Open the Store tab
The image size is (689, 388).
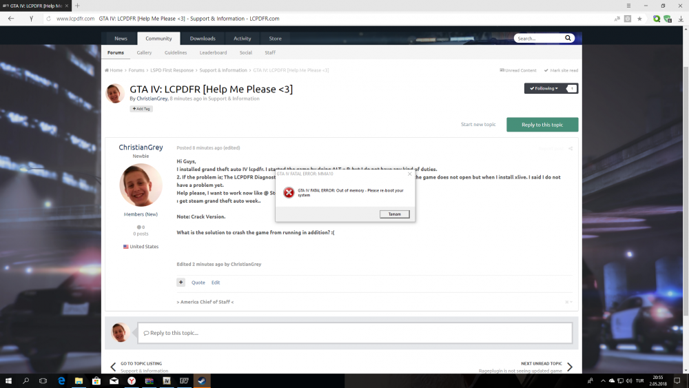[x=275, y=39]
